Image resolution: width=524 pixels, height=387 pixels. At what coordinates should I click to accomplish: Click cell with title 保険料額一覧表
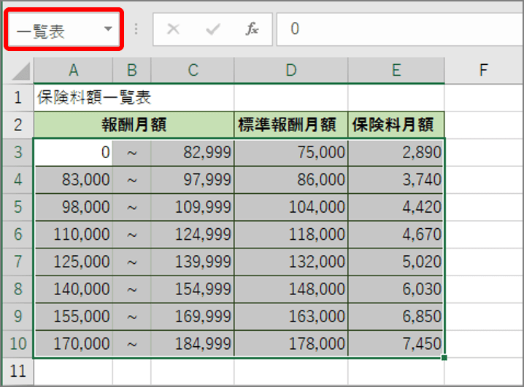coord(73,98)
